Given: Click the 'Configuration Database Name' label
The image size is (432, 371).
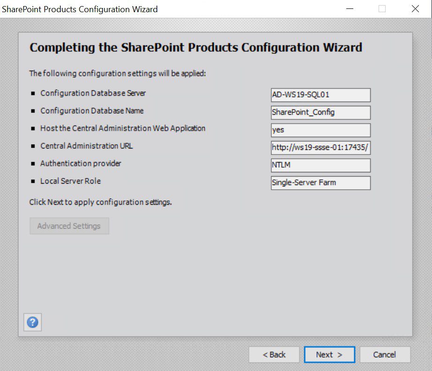Looking at the screenshot, I should point(92,111).
